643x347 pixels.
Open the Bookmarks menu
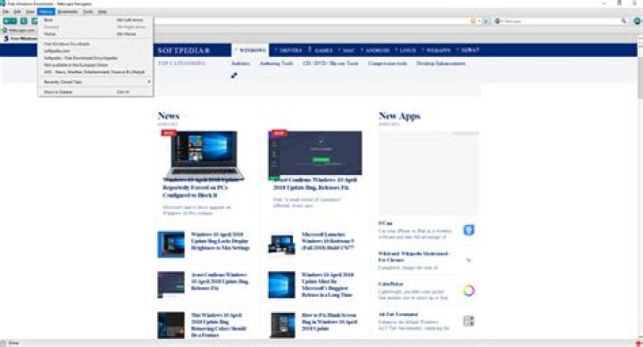point(67,12)
